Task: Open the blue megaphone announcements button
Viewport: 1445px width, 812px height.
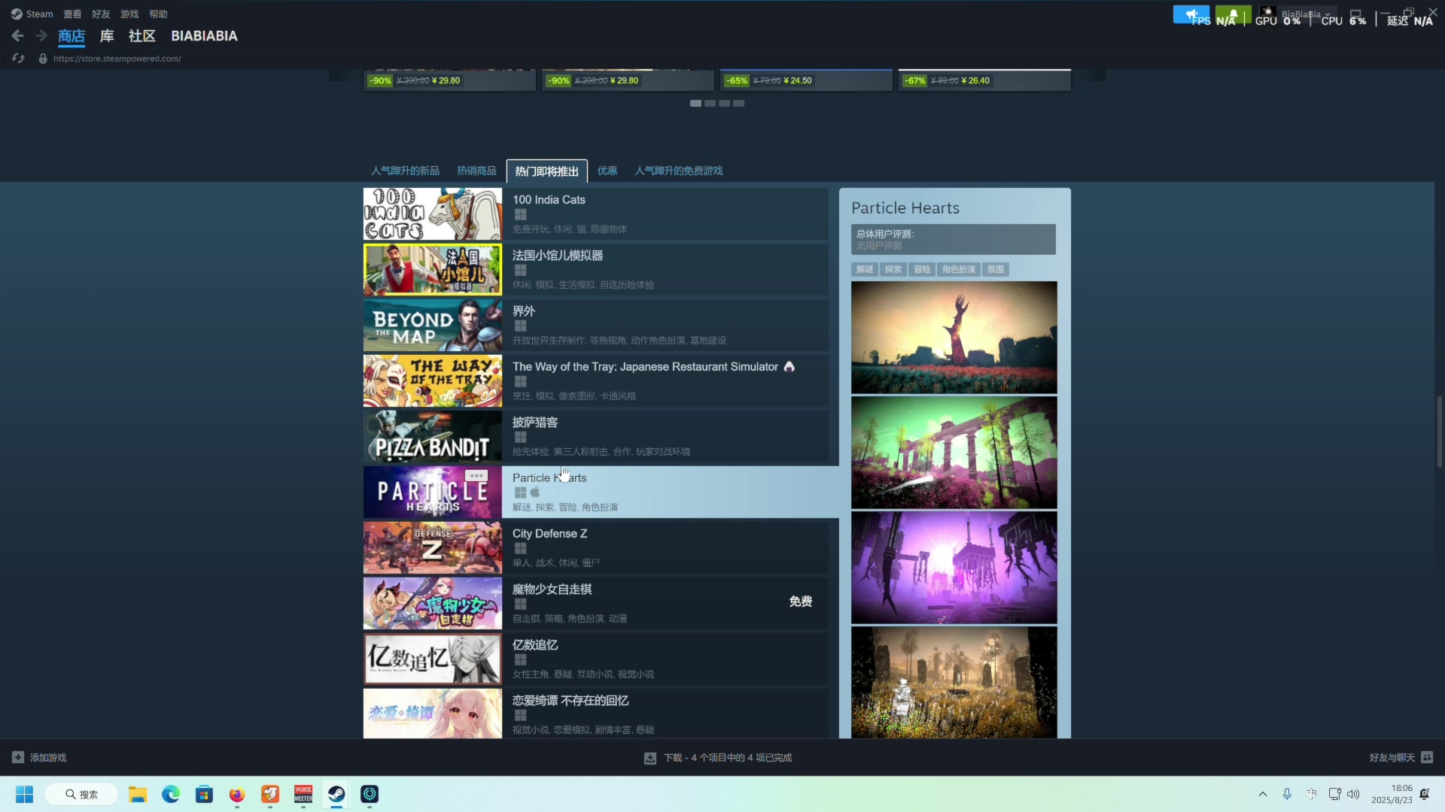Action: click(x=1191, y=14)
